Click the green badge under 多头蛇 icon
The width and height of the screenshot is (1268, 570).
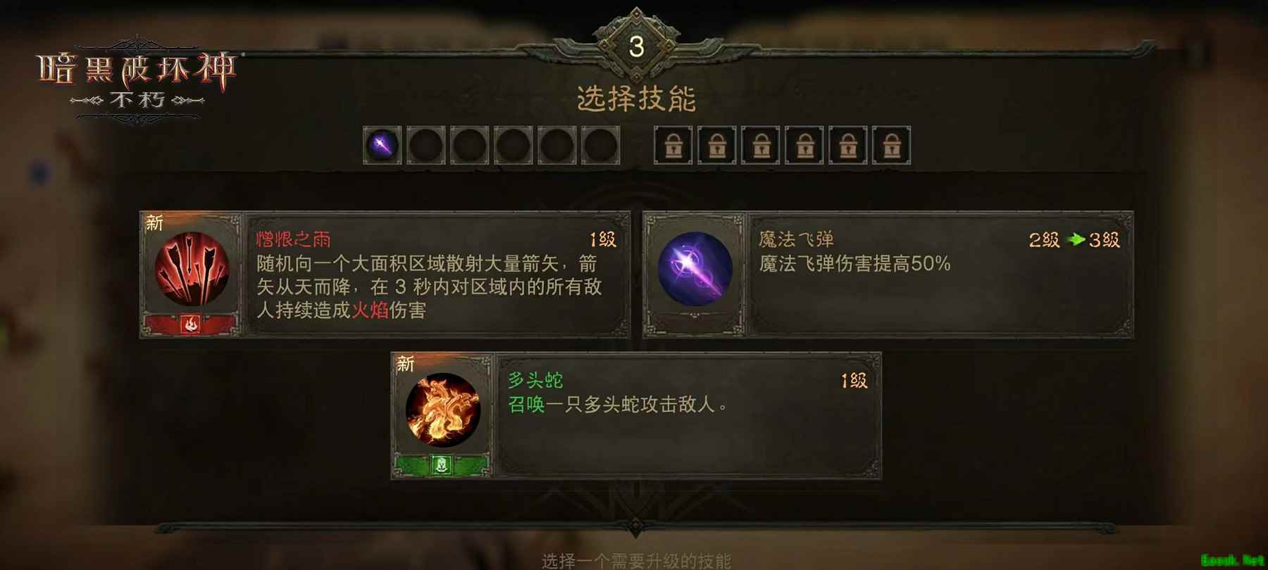[442, 465]
